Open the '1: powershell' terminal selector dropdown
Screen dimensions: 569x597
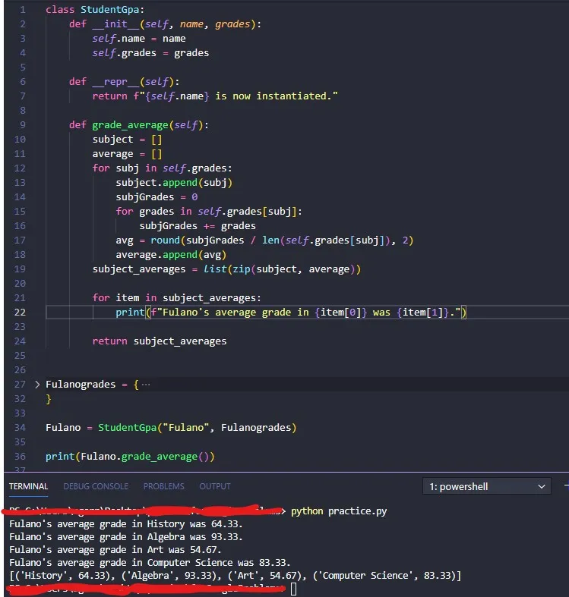487,486
